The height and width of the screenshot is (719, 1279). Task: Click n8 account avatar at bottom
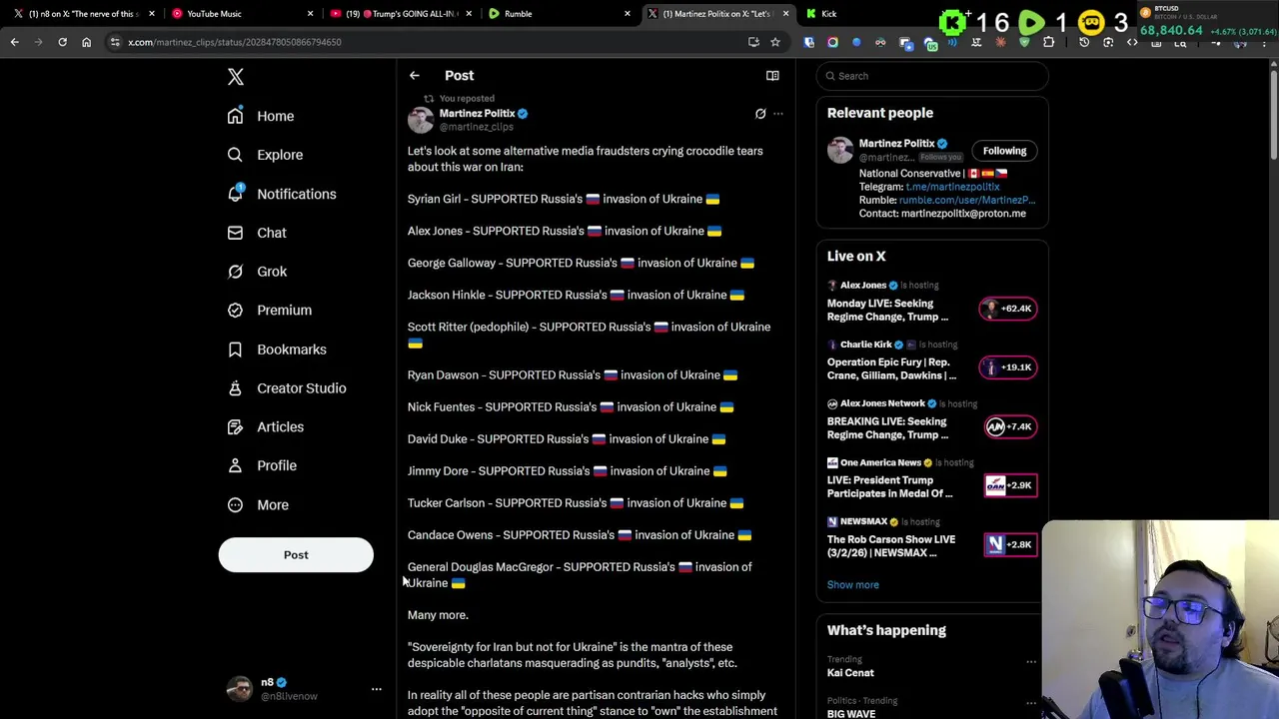click(x=240, y=689)
